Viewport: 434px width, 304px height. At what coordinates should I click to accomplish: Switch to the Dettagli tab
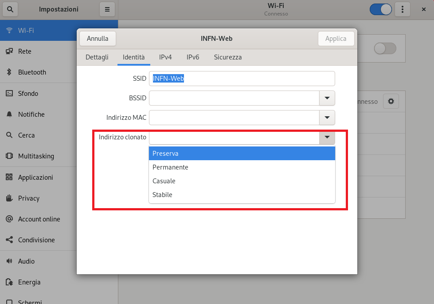[x=97, y=57]
